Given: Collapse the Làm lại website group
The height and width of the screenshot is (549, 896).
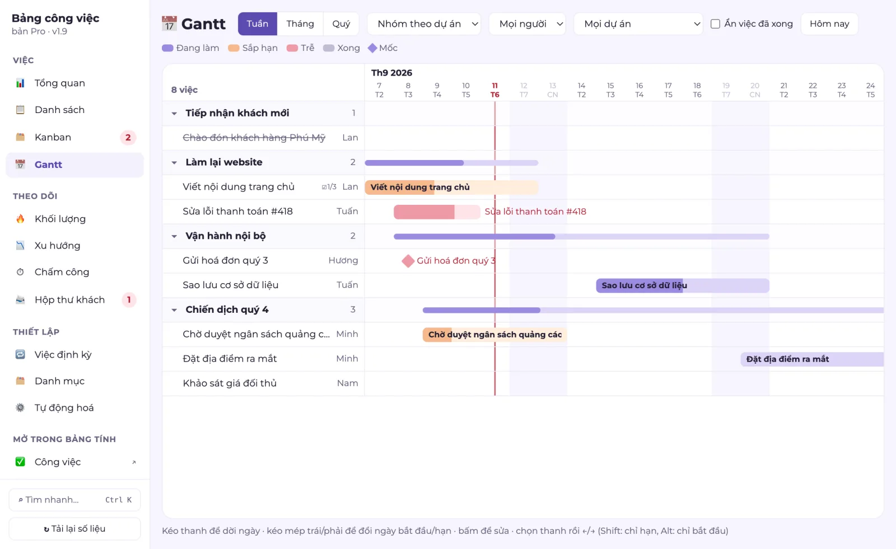Looking at the screenshot, I should point(174,163).
